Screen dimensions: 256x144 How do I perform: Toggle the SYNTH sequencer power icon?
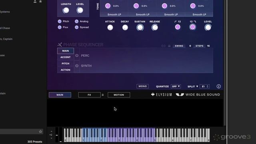[77, 66]
